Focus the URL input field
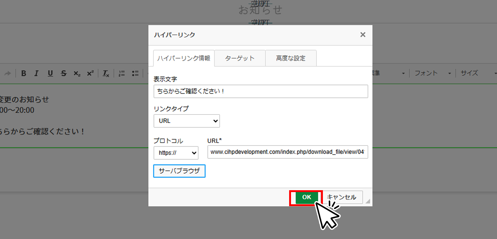This screenshot has height=239, width=497. [x=288, y=152]
